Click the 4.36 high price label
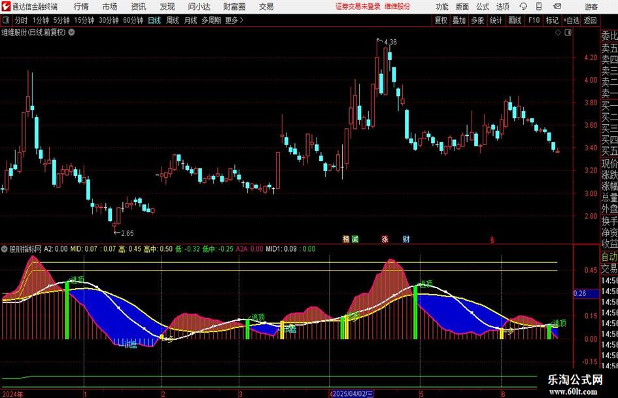Viewport: 618px width, 398px height. (390, 42)
